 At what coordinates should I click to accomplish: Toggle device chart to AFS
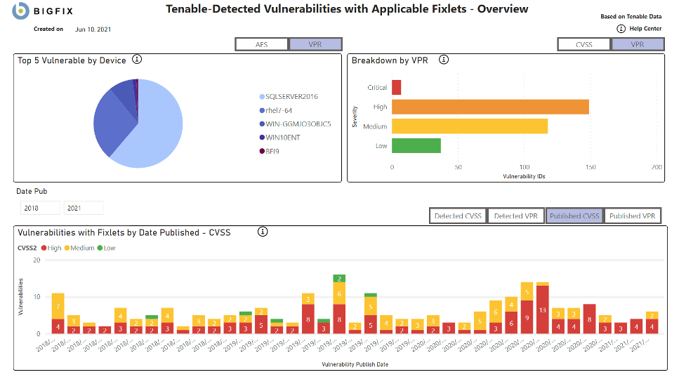pyautogui.click(x=262, y=44)
